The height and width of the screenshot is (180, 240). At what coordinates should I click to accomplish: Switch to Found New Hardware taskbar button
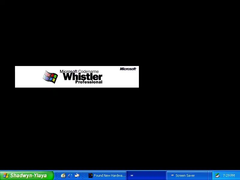tap(106, 175)
